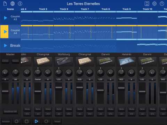
Task: Open the file/document menu icon
Action: (5, 3)
